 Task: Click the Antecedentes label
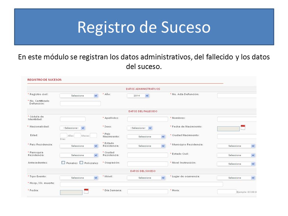[38, 163]
